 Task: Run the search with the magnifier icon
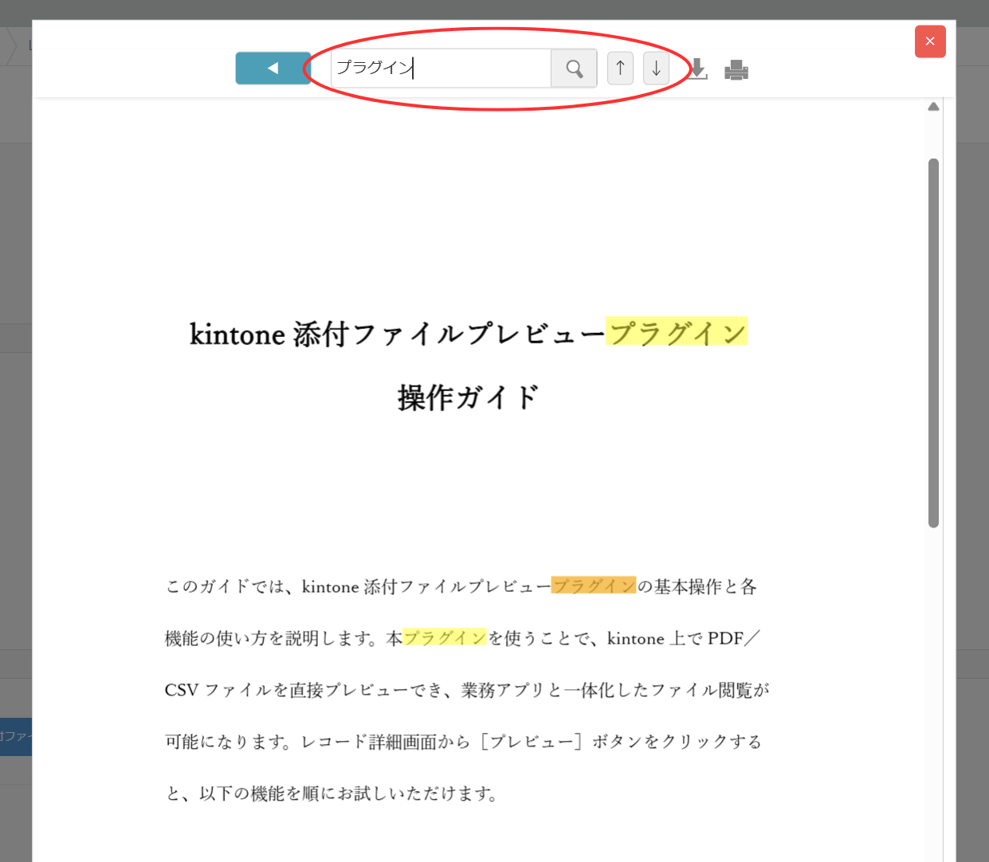(x=574, y=68)
